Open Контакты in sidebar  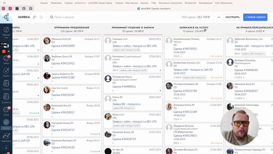click(x=6, y=98)
